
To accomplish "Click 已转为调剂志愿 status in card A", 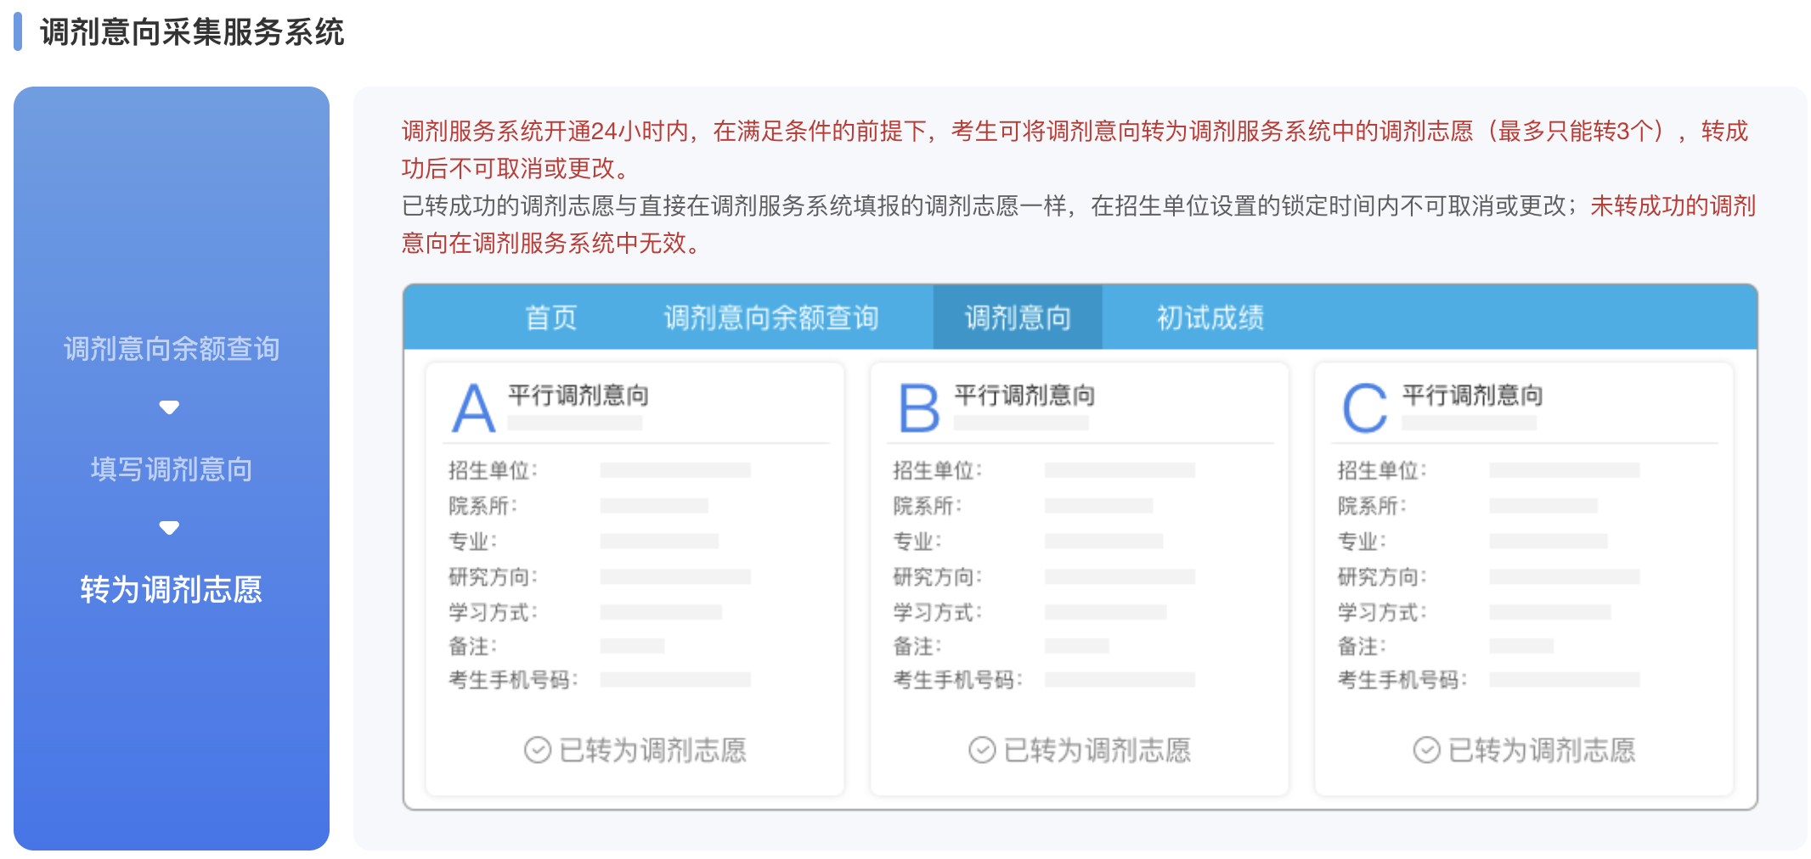I will point(652,750).
